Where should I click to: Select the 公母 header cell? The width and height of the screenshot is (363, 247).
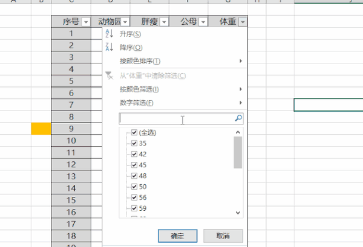pyautogui.click(x=189, y=22)
